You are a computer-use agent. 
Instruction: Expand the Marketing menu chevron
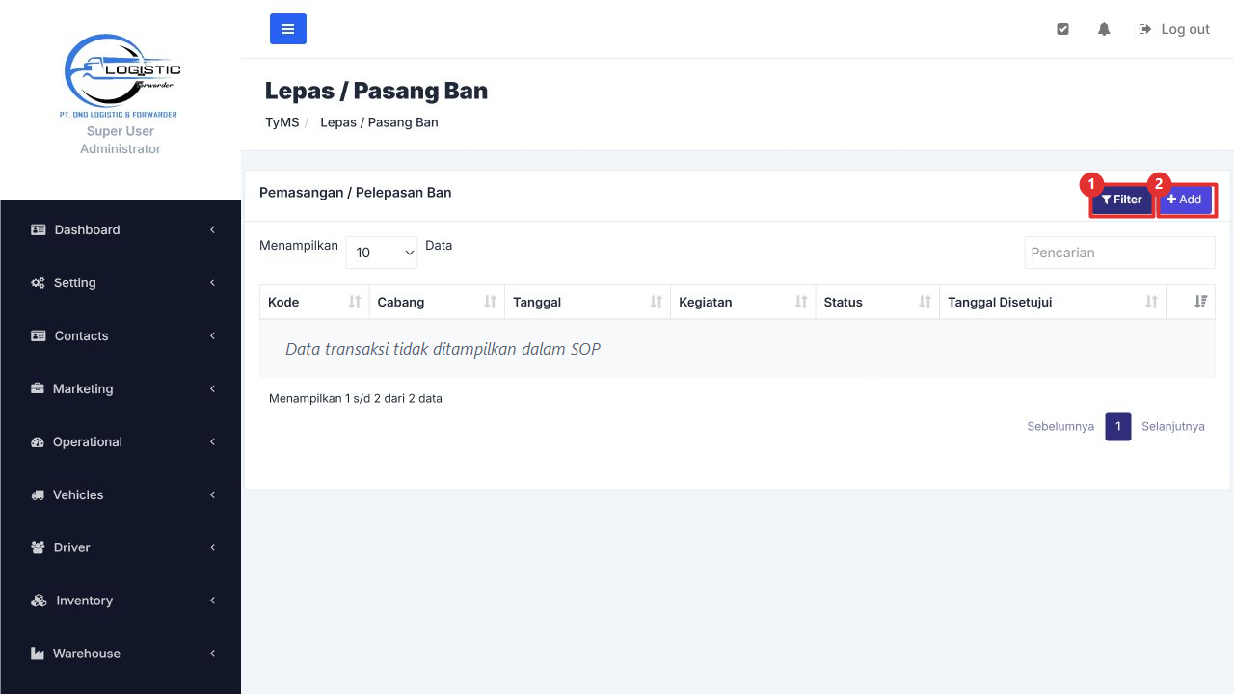(212, 388)
